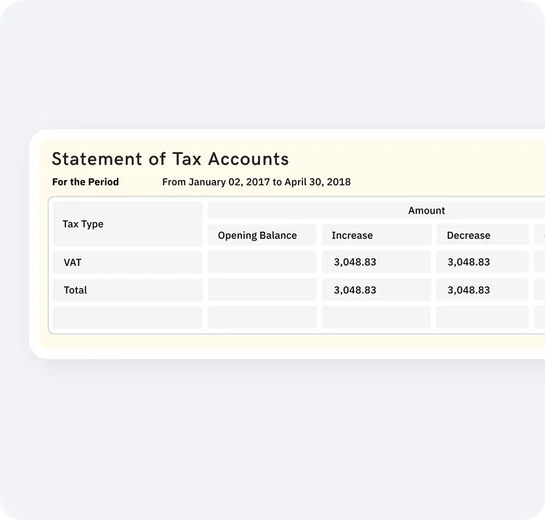This screenshot has width=545, height=520.
Task: Click the Amount group header
Action: [427, 211]
